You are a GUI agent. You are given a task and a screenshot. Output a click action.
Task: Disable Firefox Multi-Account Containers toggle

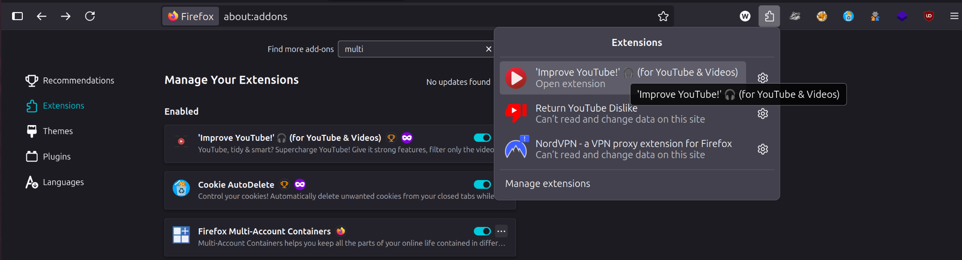click(x=482, y=231)
